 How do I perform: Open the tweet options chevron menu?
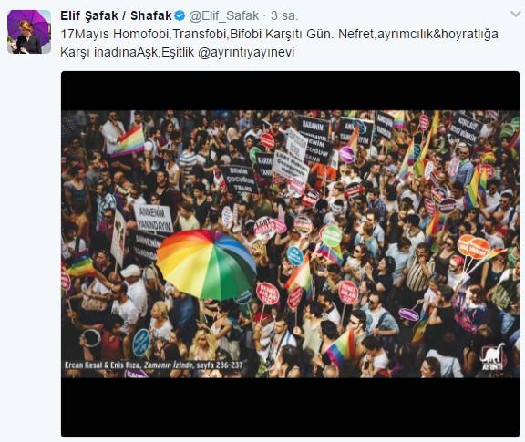516,15
